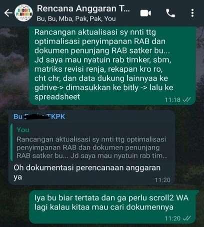Image resolution: width=204 pixels, height=227 pixels.
Task: Tap the back arrow icon
Action: [8, 13]
